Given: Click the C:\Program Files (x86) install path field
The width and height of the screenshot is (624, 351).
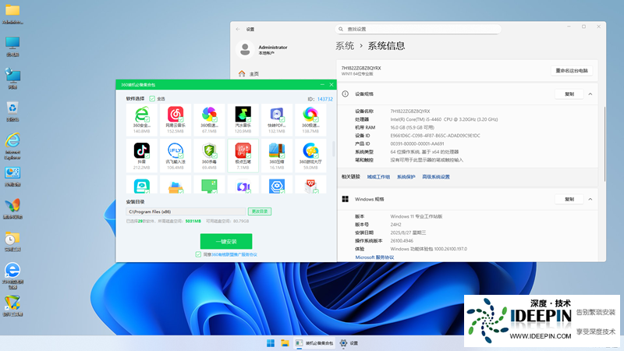Looking at the screenshot, I should click(186, 211).
